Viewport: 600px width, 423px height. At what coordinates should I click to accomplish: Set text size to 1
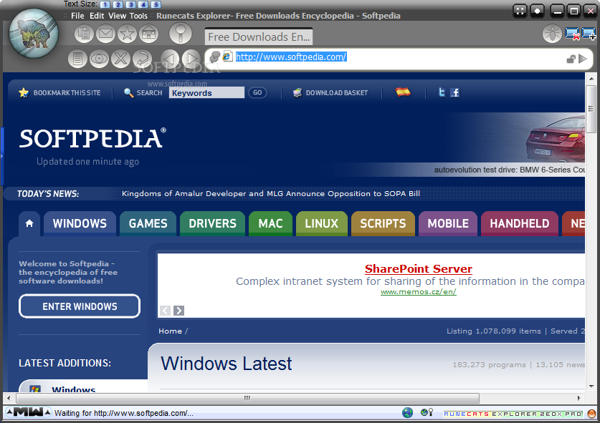point(105,4)
